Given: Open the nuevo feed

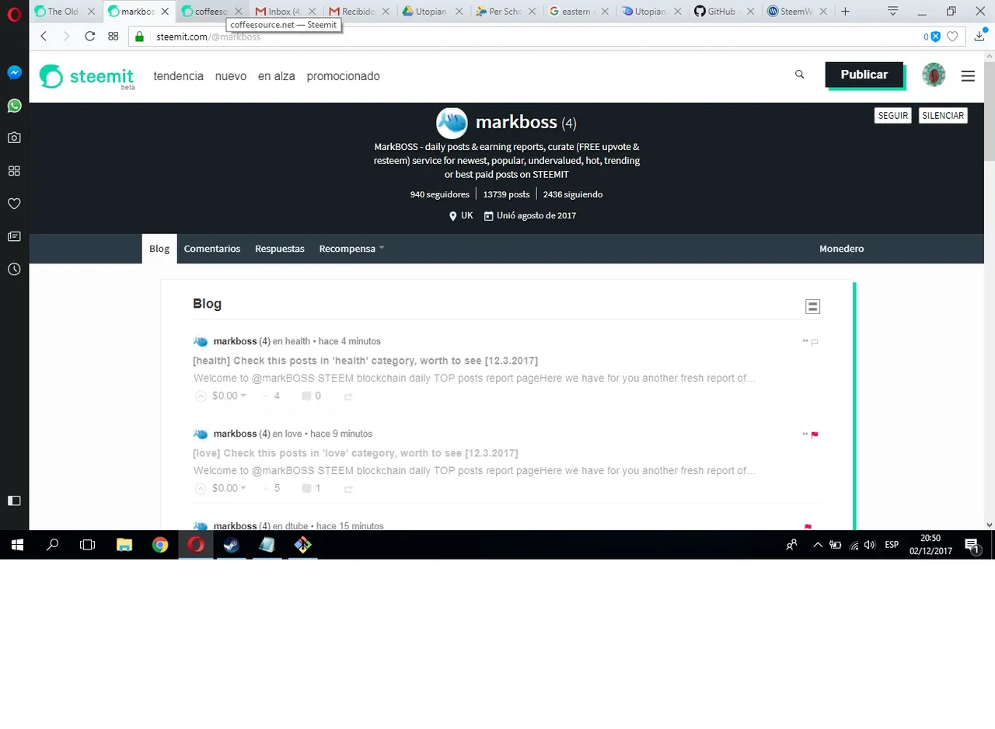Looking at the screenshot, I should pyautogui.click(x=231, y=76).
